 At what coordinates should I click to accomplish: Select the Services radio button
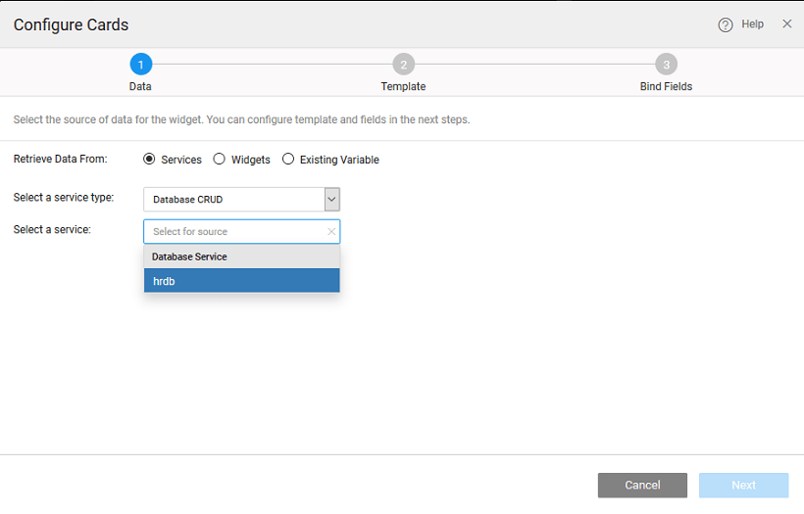tap(150, 160)
